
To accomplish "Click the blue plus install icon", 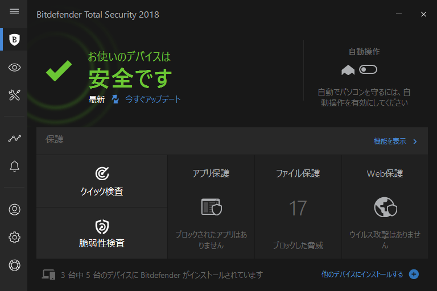I will tap(414, 275).
